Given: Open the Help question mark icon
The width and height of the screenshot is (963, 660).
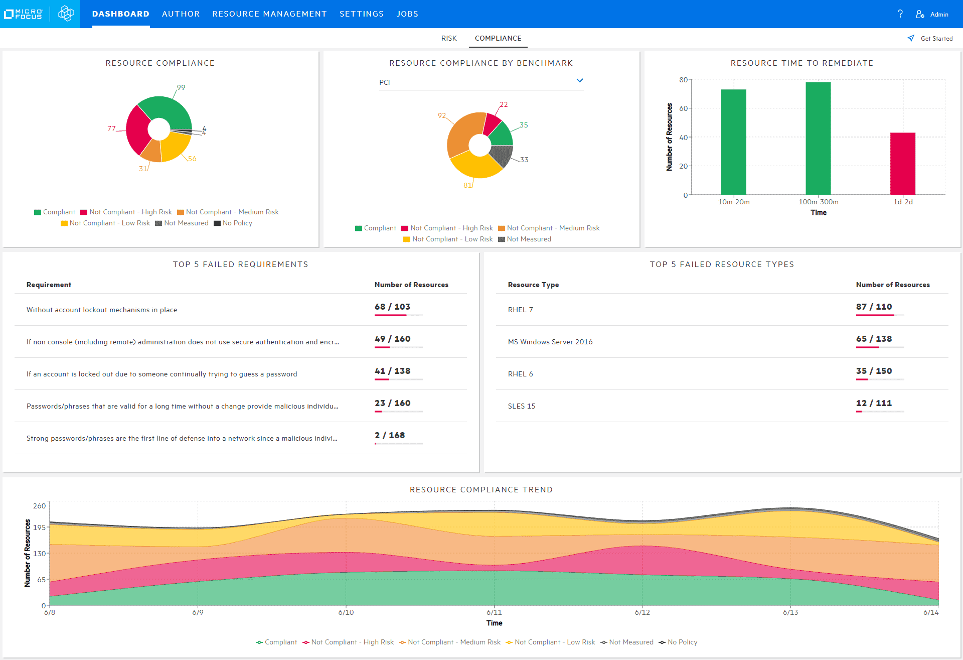Looking at the screenshot, I should coord(900,14).
